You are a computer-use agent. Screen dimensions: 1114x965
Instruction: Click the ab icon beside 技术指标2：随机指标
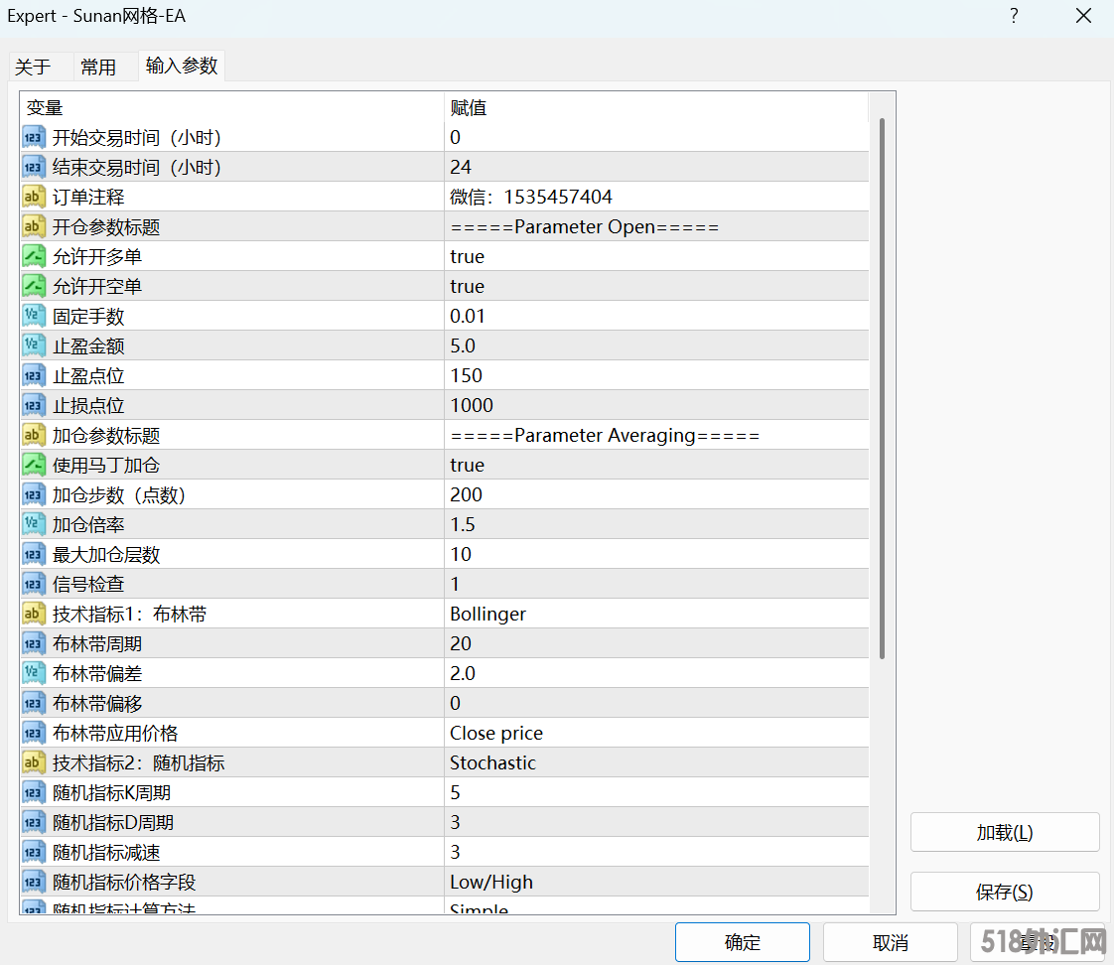33,762
